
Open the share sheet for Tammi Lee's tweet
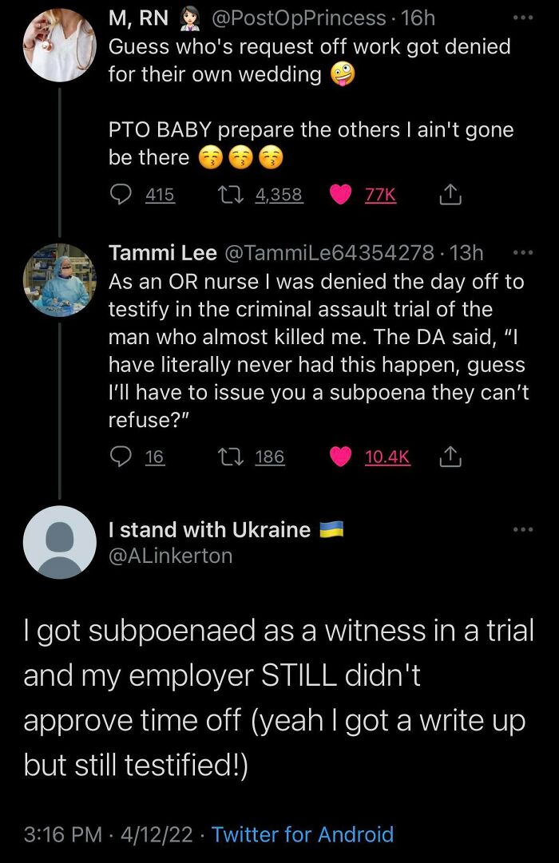[x=450, y=456]
